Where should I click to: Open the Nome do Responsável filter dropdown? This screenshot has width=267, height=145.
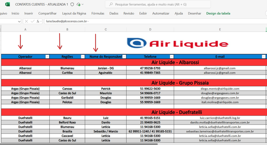(x=124, y=57)
